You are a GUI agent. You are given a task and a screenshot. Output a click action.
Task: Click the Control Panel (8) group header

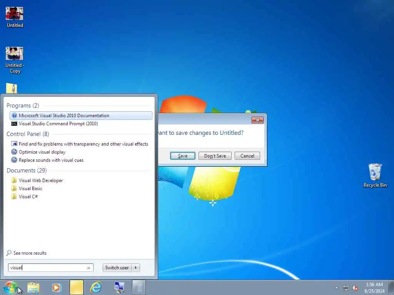(x=28, y=134)
